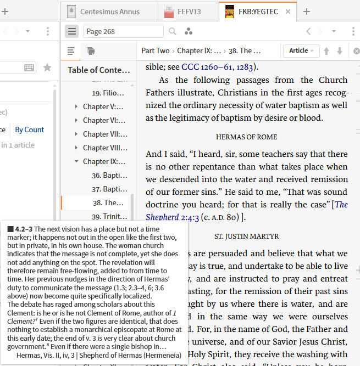Collapse Chapter IX in the contents tree

click(76, 161)
